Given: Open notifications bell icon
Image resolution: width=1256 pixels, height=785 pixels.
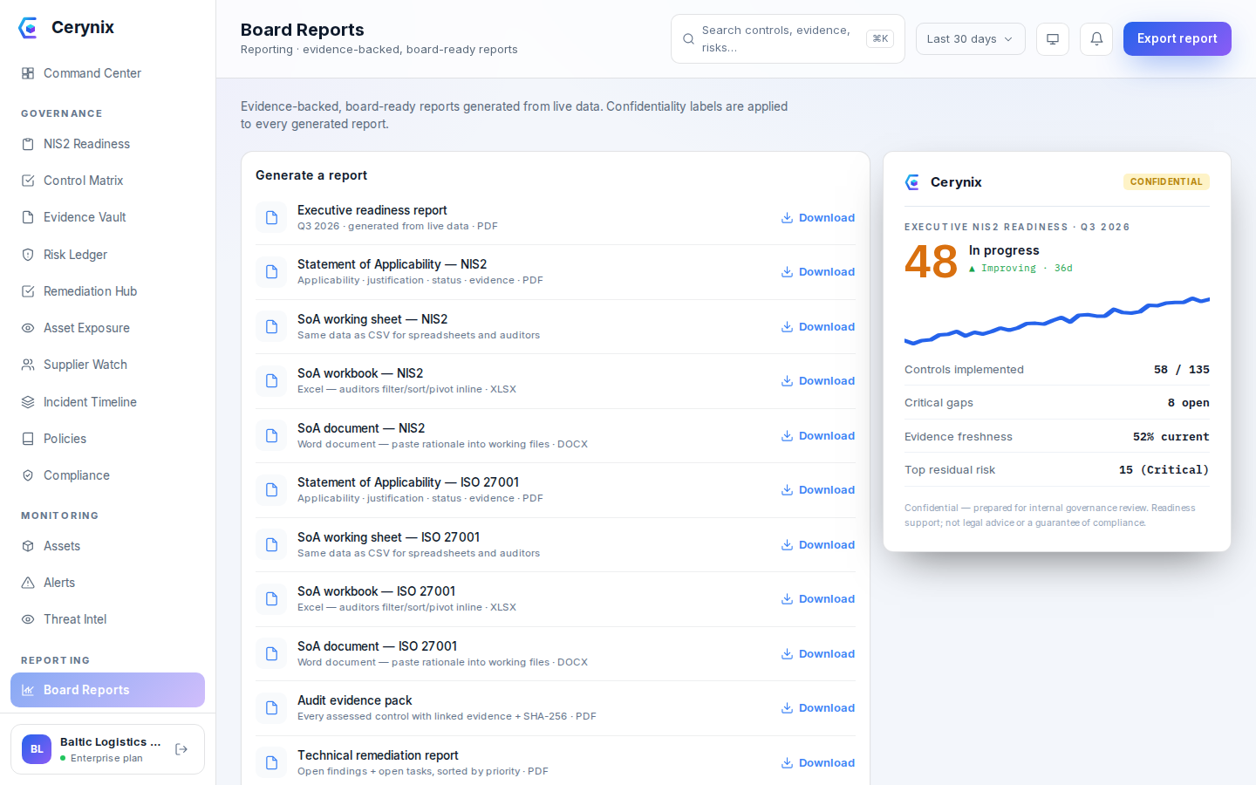Looking at the screenshot, I should [x=1096, y=39].
